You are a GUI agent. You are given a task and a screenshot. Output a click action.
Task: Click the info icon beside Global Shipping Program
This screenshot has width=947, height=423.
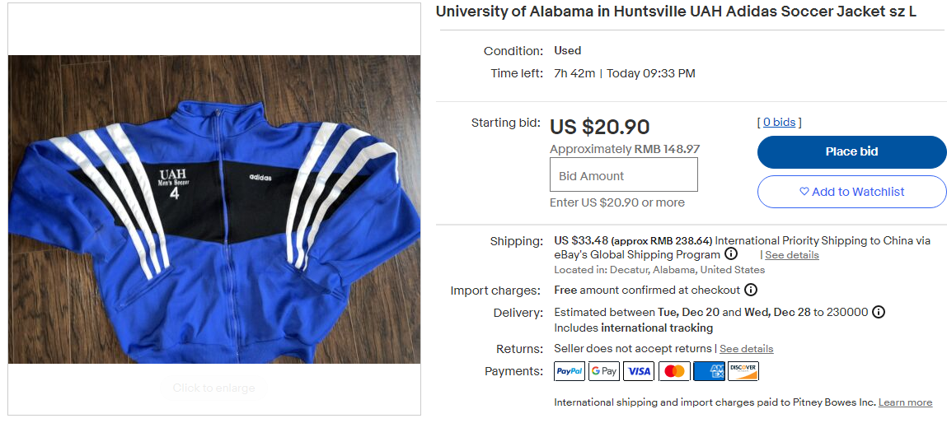point(731,255)
